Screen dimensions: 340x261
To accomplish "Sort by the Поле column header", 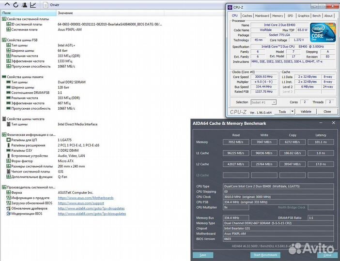I will [7, 13].
